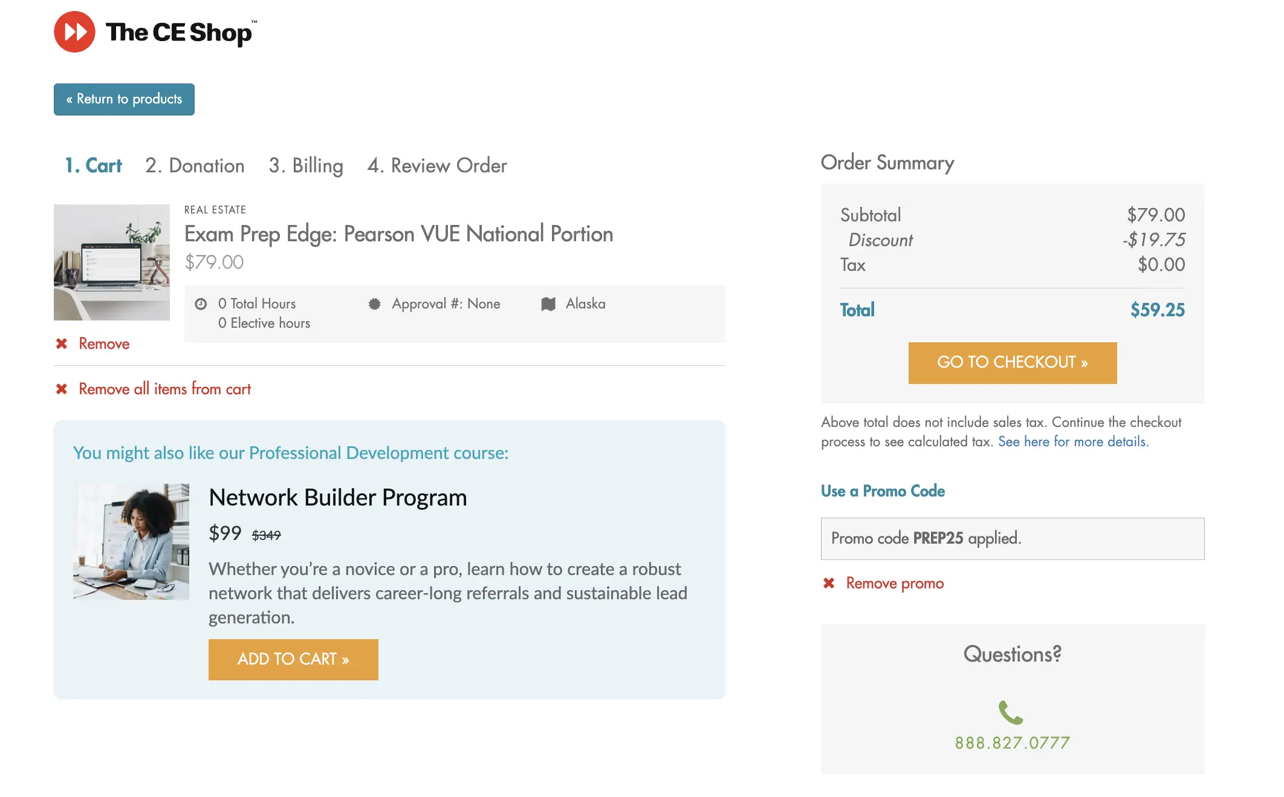Click the X icon beside Remove promo
This screenshot has width=1284, height=797.
click(x=829, y=583)
